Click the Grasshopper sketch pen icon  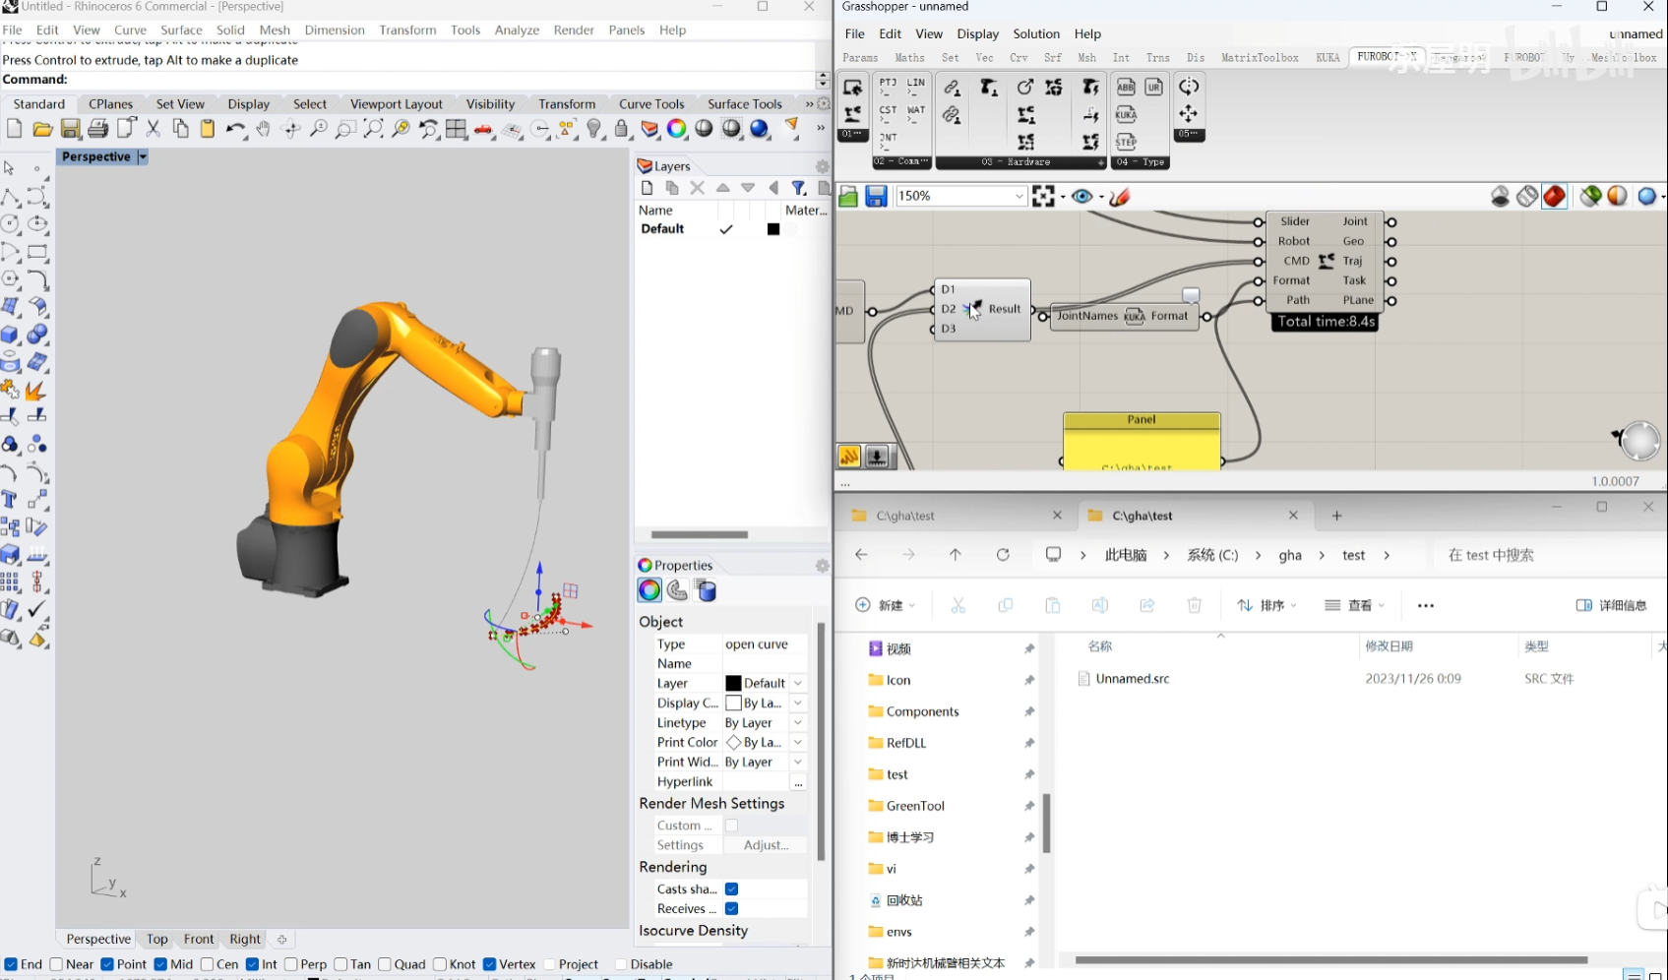click(x=1120, y=197)
